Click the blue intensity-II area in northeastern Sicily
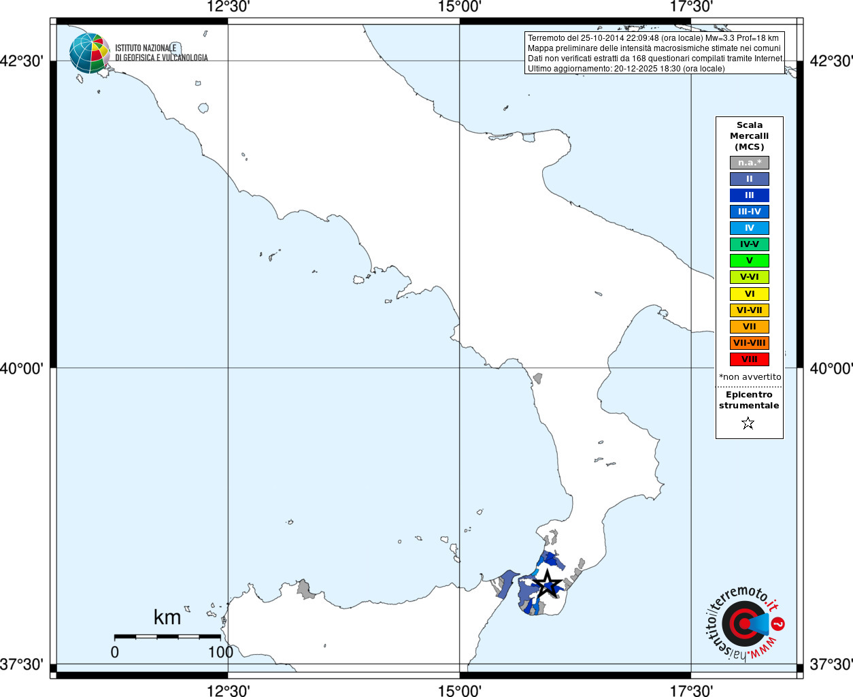Viewport: 853px width, 697px height. point(505,584)
